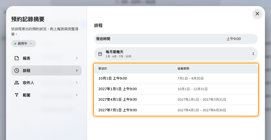Viewport: 271px width, 140px height.
Task: Click period 2027年4月1日 – 2027年6月30日
Action: click(202, 110)
